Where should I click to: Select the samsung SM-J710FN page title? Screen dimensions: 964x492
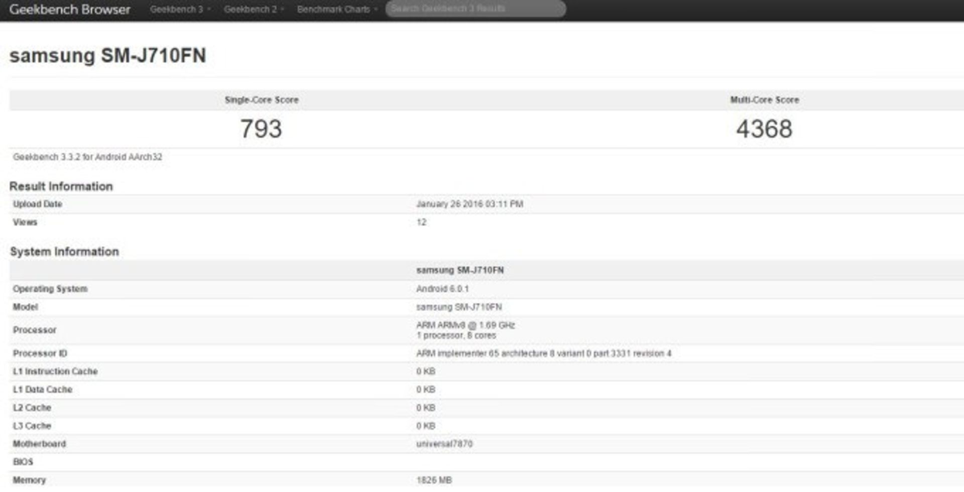[107, 56]
